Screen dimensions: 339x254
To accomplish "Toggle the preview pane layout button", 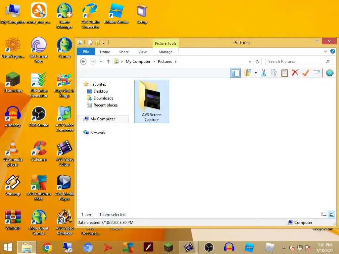I will [235, 73].
